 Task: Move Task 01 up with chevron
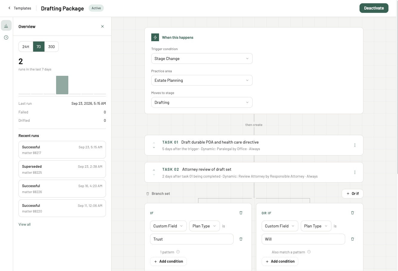[x=154, y=143]
